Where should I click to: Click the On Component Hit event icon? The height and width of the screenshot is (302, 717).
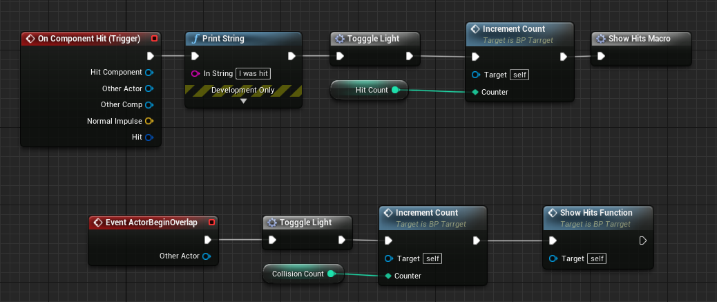tap(30, 39)
